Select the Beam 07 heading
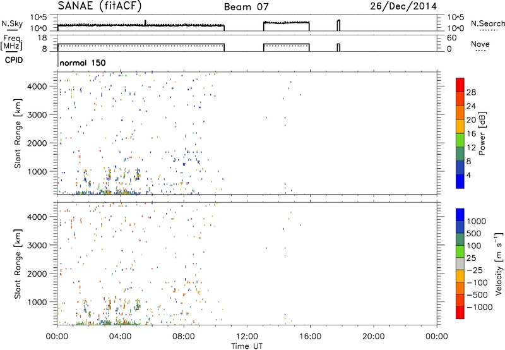This screenshot has height=350, width=505. pyautogui.click(x=246, y=7)
